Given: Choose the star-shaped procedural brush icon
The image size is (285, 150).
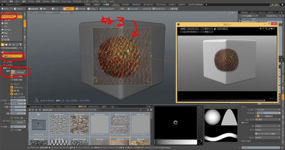Looking at the screenshot, I should pos(14,45).
